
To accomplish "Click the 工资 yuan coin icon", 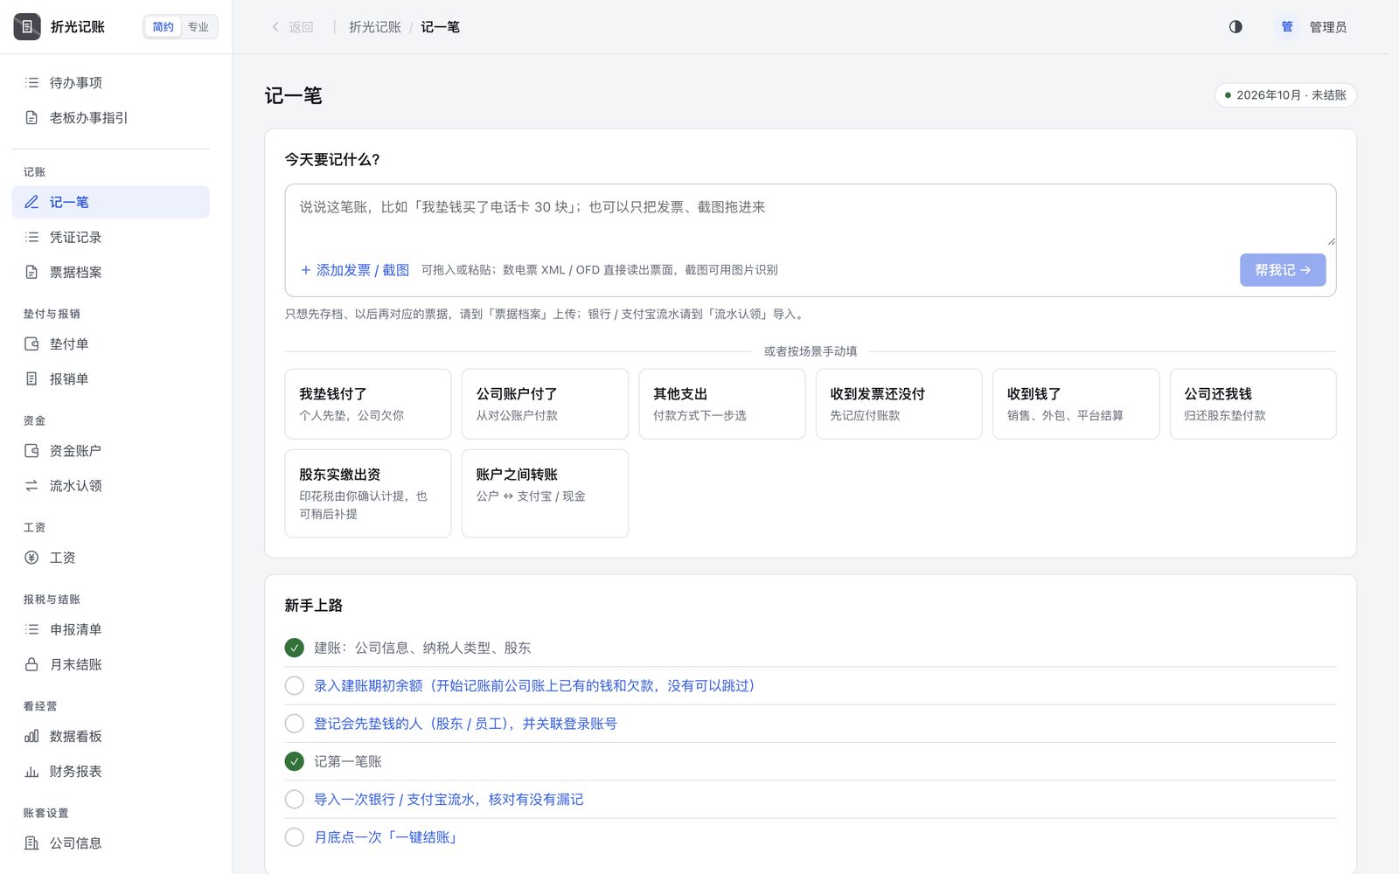I will pos(31,557).
